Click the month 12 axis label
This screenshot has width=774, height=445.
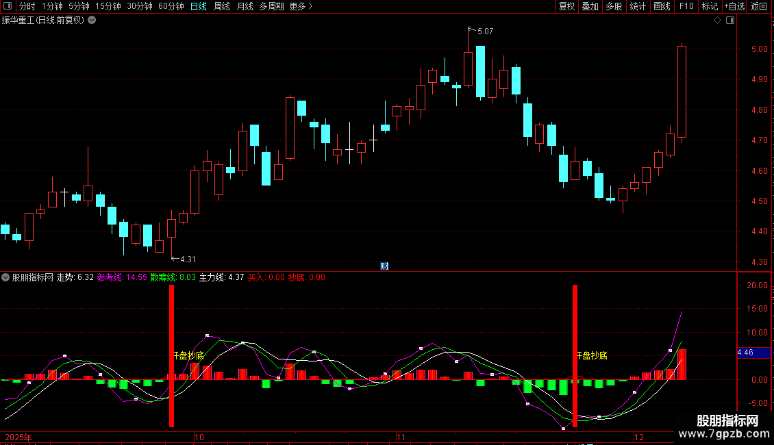639,437
